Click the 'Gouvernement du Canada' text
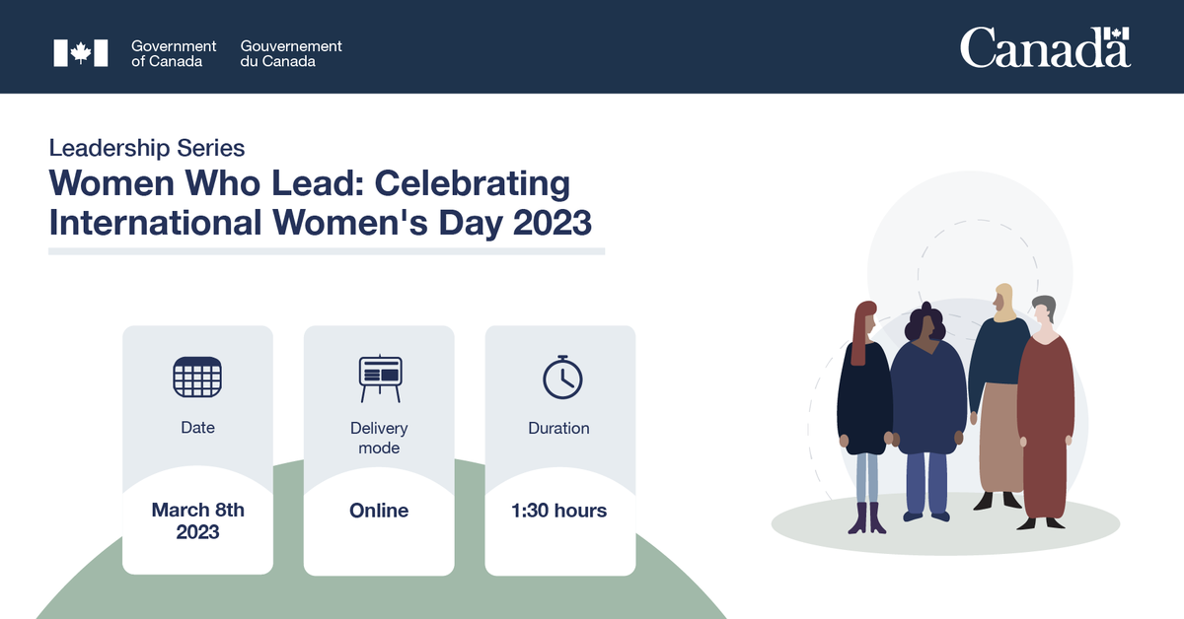This screenshot has width=1184, height=619. [x=291, y=53]
